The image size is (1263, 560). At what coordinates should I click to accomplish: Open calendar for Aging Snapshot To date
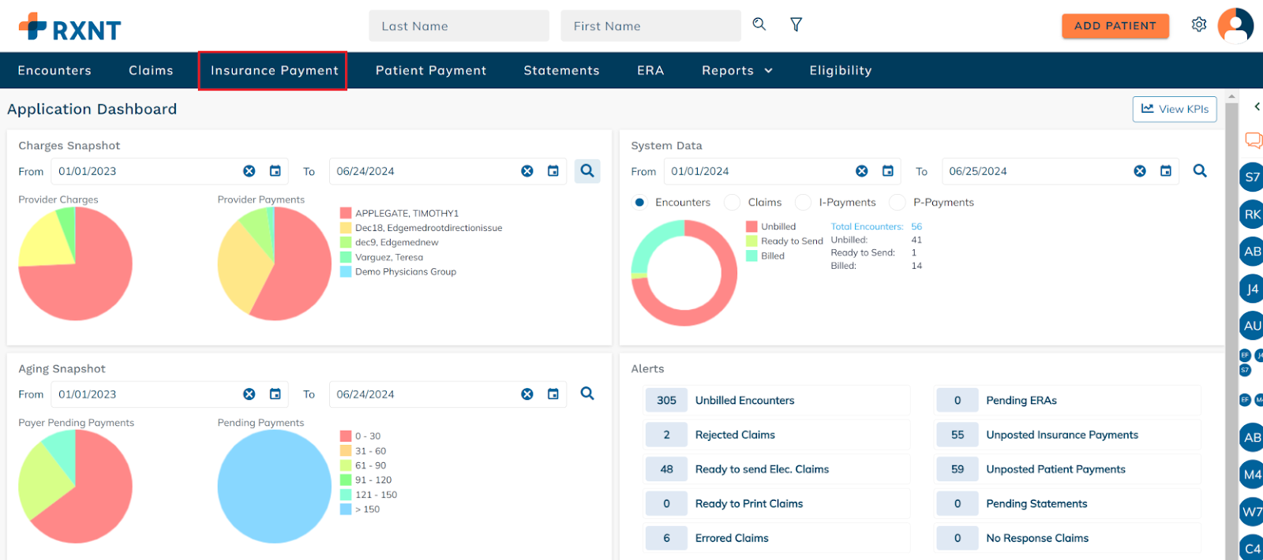click(x=553, y=394)
